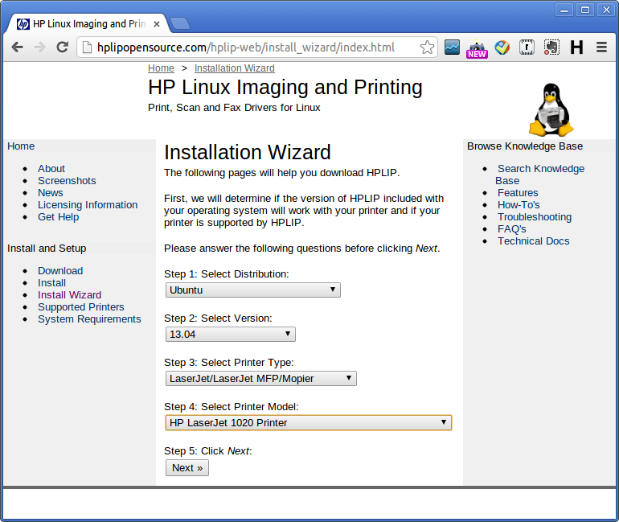The image size is (619, 522).
Task: Reload the page with refresh icon
Action: (62, 47)
